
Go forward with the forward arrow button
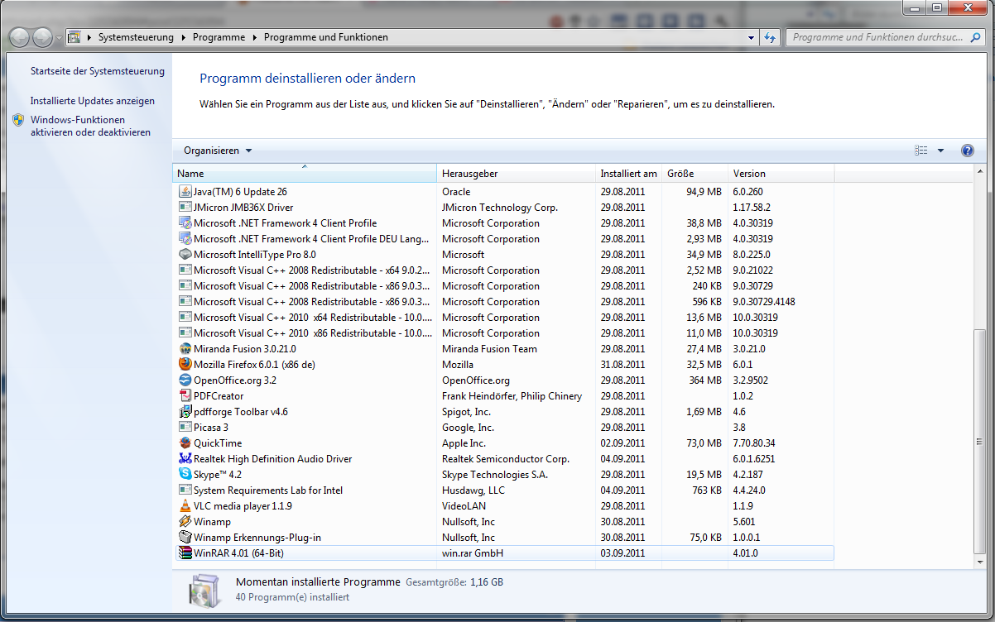tap(42, 37)
